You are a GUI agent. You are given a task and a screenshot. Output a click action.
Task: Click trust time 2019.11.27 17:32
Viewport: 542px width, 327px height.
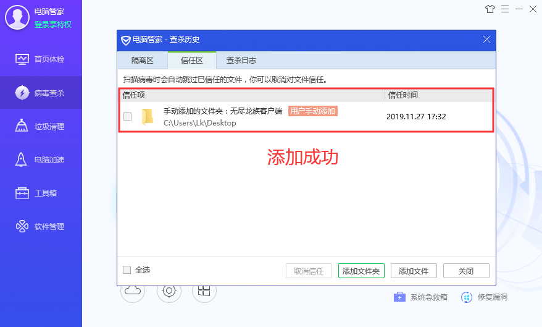tap(416, 117)
